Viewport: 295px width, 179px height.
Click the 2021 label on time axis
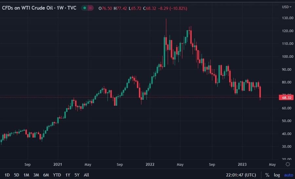[58, 165]
